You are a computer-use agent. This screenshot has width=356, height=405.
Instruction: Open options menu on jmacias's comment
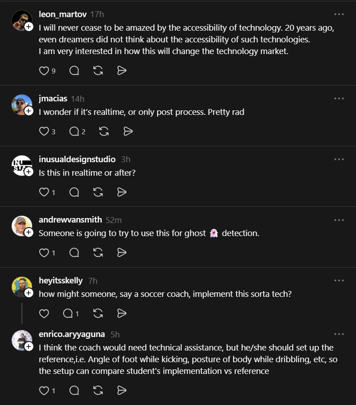pos(339,98)
